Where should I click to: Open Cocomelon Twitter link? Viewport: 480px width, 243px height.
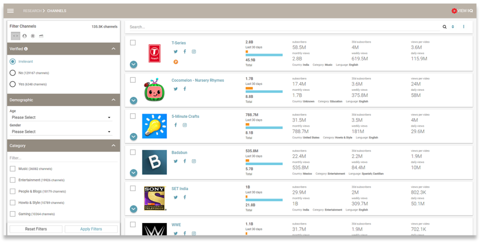(175, 89)
